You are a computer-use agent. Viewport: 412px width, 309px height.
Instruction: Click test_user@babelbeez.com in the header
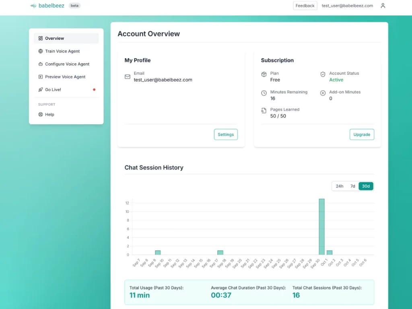[x=347, y=6]
